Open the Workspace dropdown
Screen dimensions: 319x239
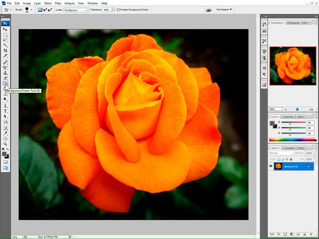(x=224, y=10)
